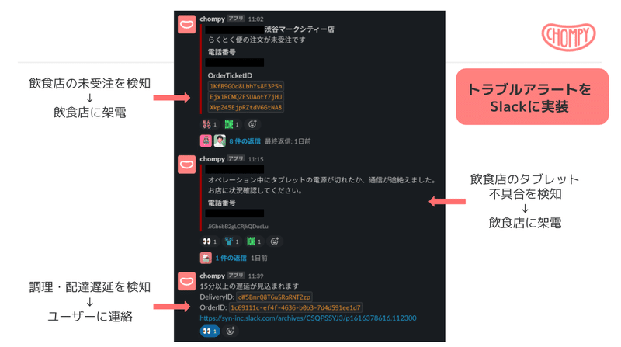Click chompy avatar on 11:02 message
The image size is (621, 347).
coord(186,25)
